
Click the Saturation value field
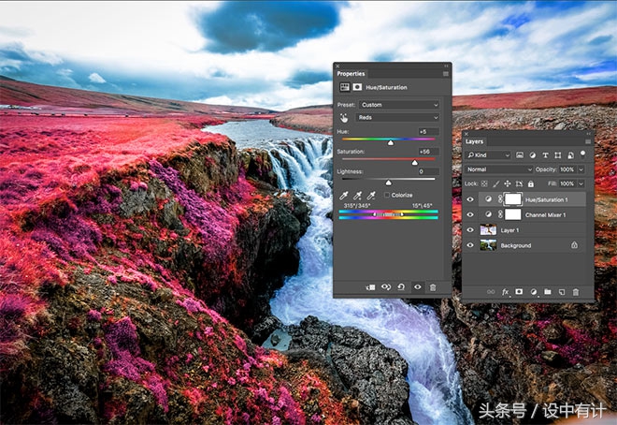tap(428, 152)
